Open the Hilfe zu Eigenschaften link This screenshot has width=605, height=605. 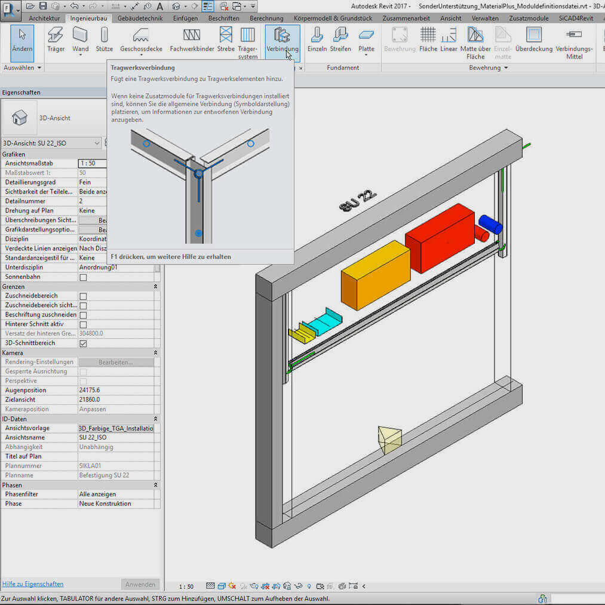33,584
